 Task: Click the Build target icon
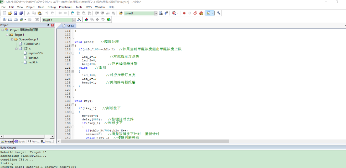pyautogui.click(x=10, y=20)
